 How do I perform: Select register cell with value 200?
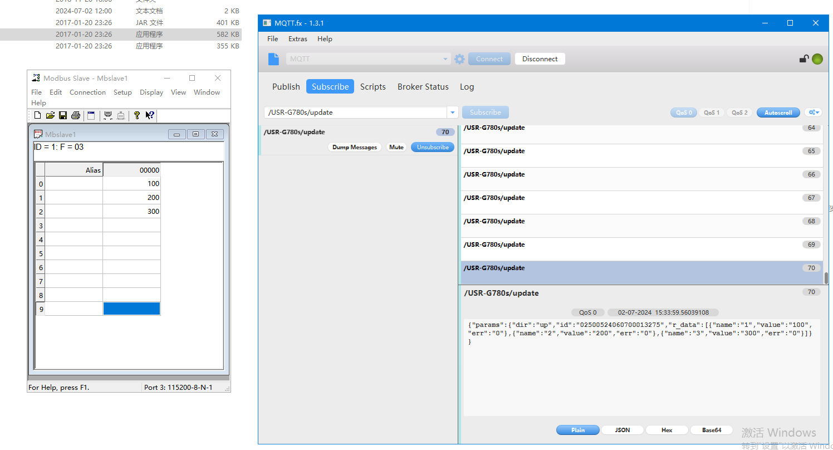click(131, 198)
